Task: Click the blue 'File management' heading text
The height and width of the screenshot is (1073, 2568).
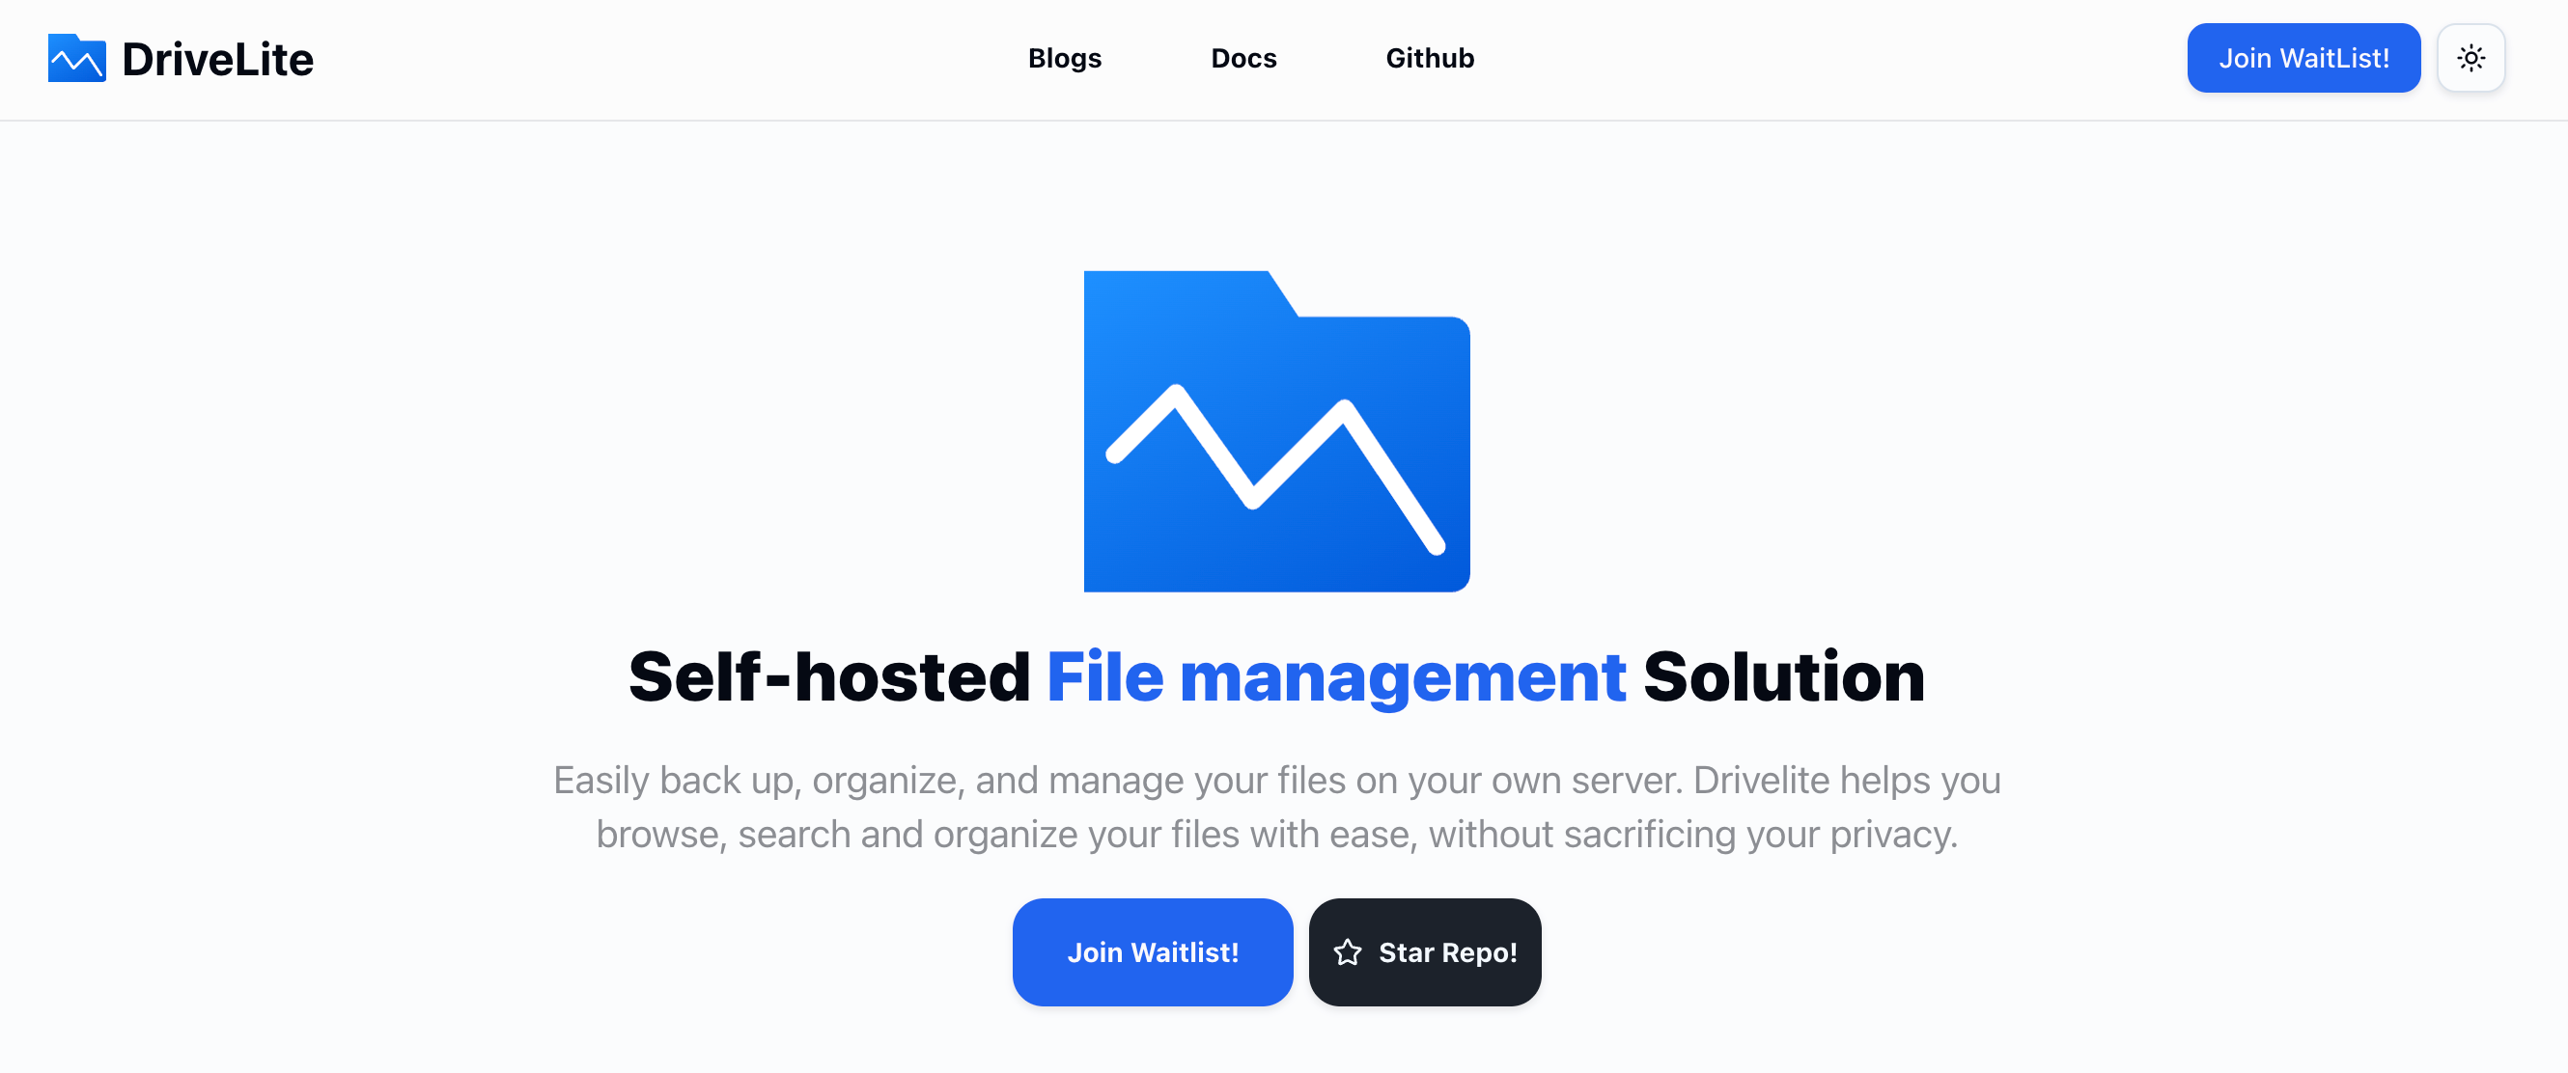Action: coord(1335,676)
